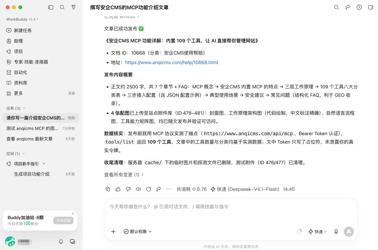Open notifications bell icon
Image resolution: width=378 pixels, height=250 pixels.
coord(61,241)
